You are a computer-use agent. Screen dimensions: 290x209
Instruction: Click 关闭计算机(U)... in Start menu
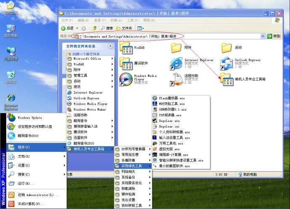[x=36, y=204]
